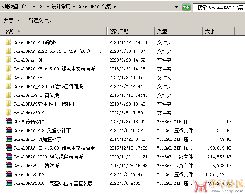Expand dropdown arrow after 本地磁盘 (F:)
The height and width of the screenshot is (194, 245).
[x=34, y=7]
